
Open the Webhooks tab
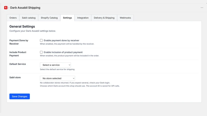(125, 18)
